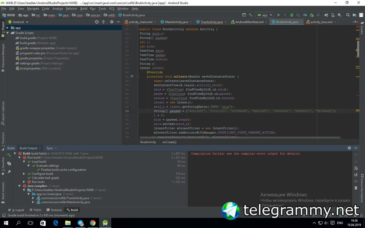The image size is (365, 228).
Task: Run the app with the green play icon
Action: point(279,15)
